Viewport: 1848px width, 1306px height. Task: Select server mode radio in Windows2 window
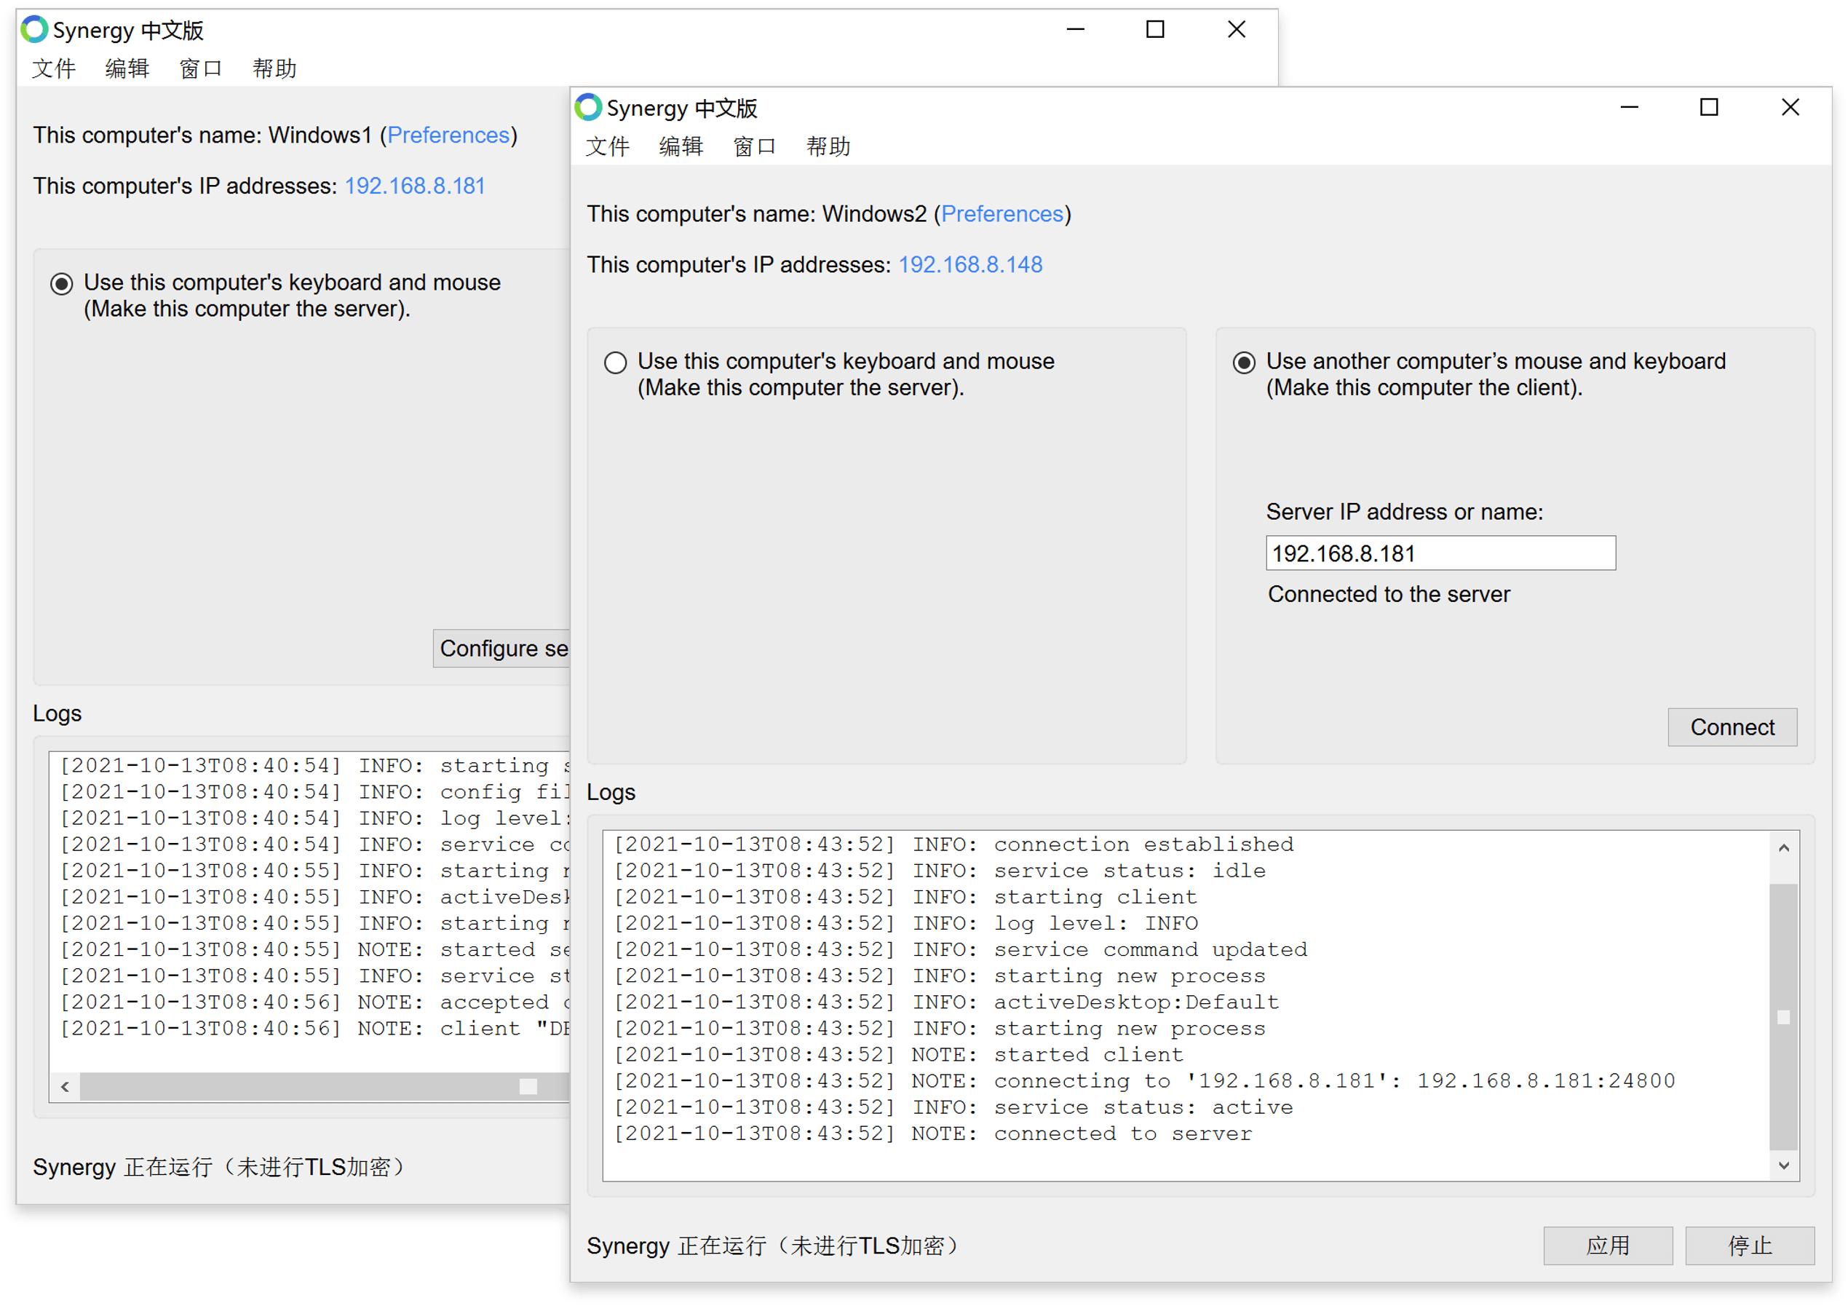(x=616, y=363)
